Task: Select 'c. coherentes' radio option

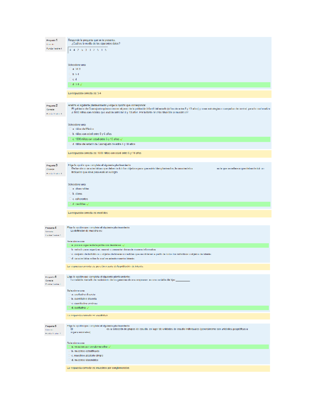Action: pos(70,199)
